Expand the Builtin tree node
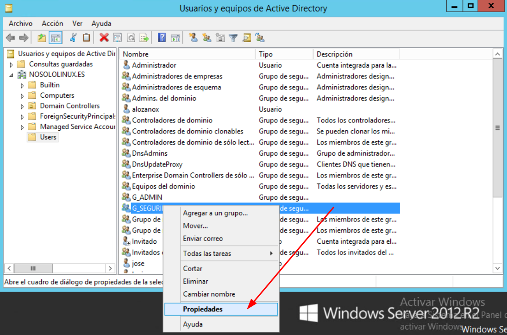Screen dimensions: 507x335 click(x=22, y=85)
